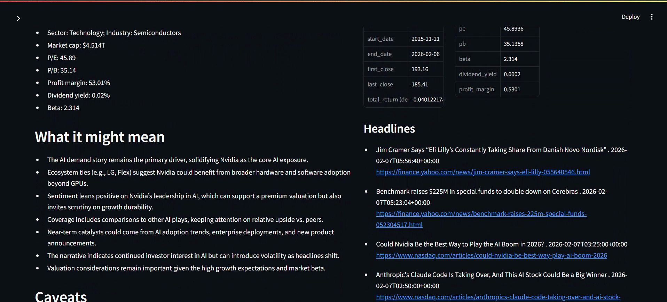Open the Nasdaq could-nvidia-be-best-way article link
The height and width of the screenshot is (302, 667).
(x=491, y=255)
